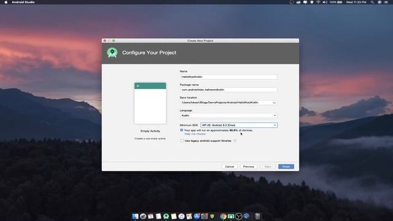This screenshot has width=393, height=221.
Task: Click the Android Studio logo in dialog header
Action: 112,53
